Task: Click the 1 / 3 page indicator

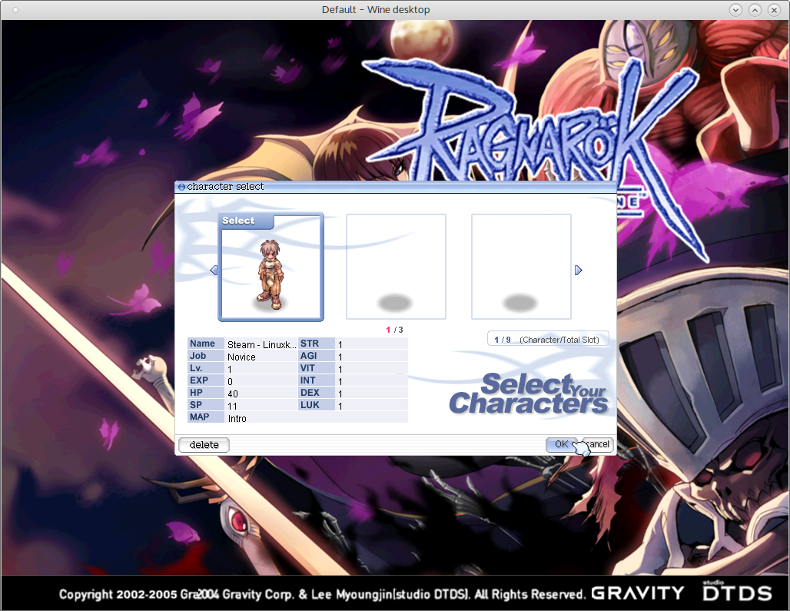Action: pyautogui.click(x=394, y=330)
